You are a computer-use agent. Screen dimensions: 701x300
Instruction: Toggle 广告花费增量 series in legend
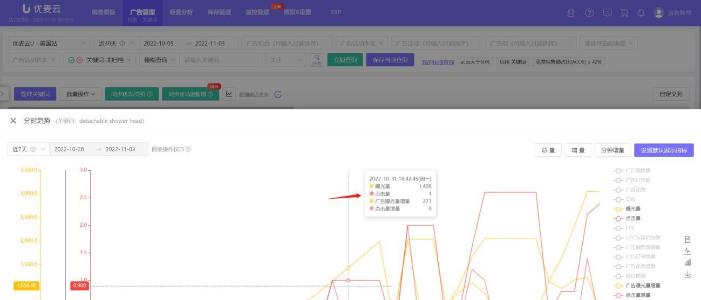[635, 266]
